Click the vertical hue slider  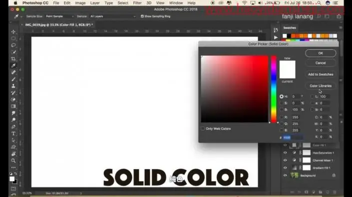click(x=274, y=89)
